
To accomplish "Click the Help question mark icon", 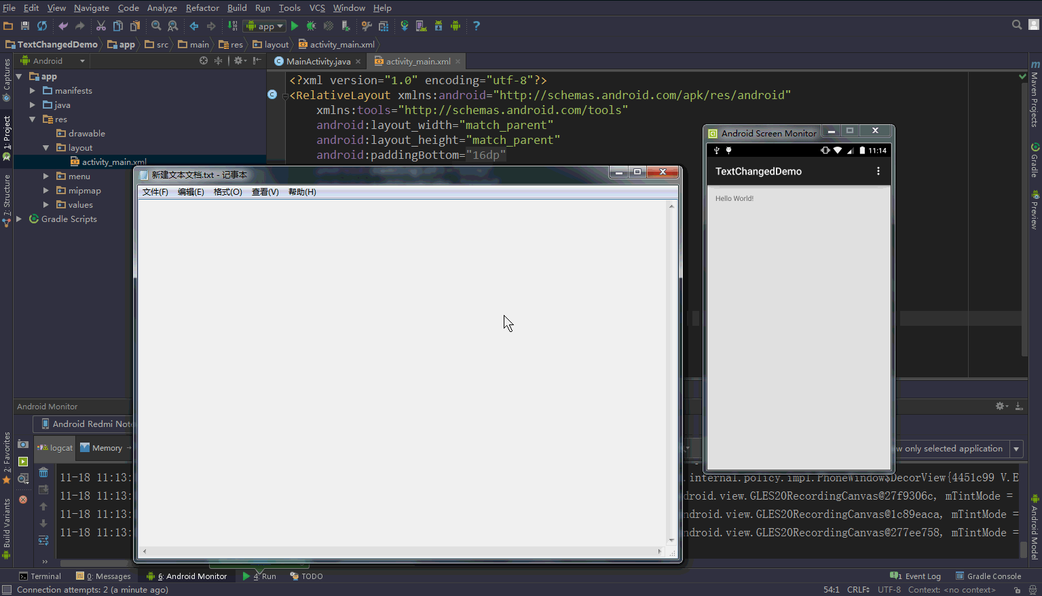I will click(477, 26).
